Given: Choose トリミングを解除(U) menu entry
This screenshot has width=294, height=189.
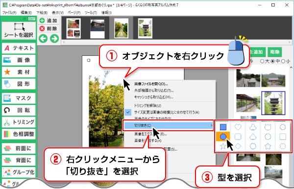Looking at the screenshot, I should (147, 106).
